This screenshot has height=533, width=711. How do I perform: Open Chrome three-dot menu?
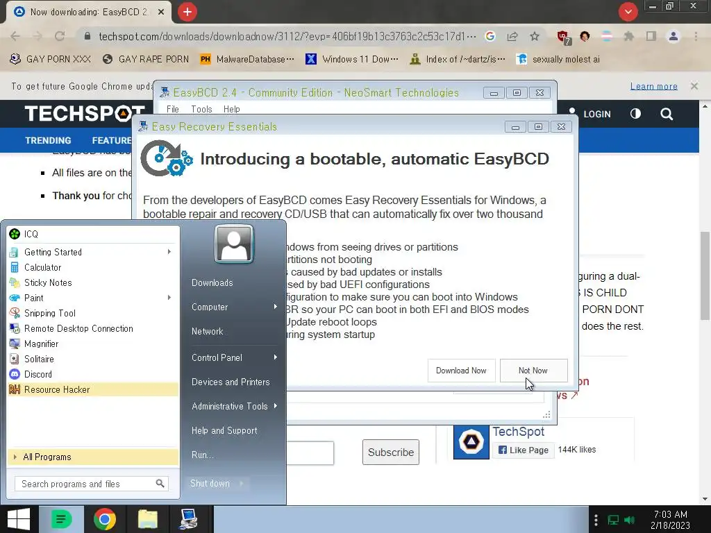coord(696,36)
